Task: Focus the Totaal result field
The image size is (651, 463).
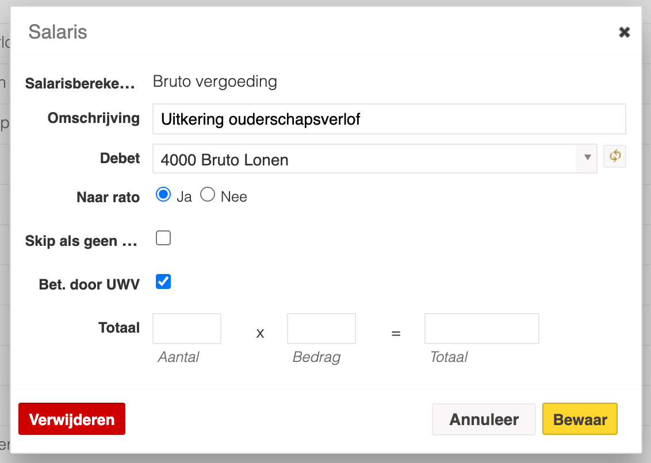Action: tap(481, 329)
